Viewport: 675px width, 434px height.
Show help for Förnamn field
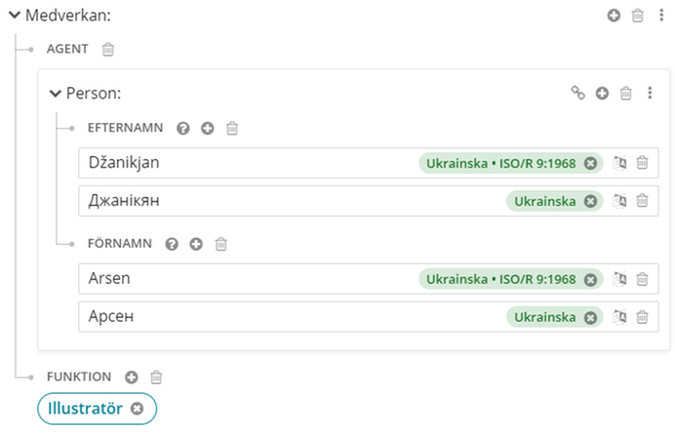pos(172,244)
